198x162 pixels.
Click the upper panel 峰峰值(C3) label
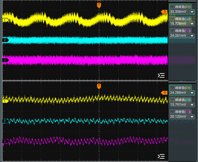click(x=183, y=31)
